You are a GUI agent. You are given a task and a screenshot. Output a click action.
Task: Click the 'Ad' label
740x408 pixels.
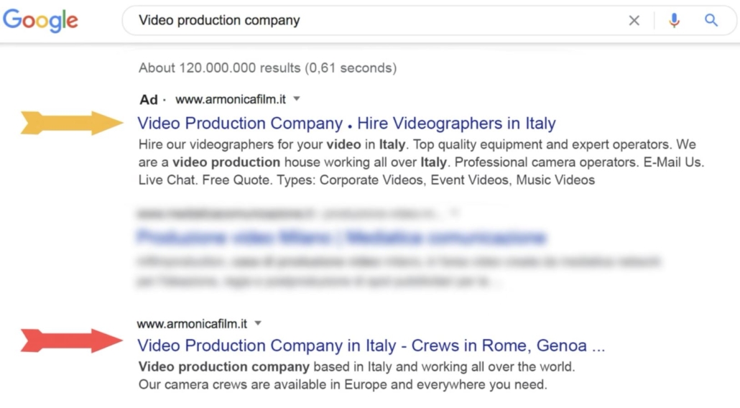coord(148,100)
